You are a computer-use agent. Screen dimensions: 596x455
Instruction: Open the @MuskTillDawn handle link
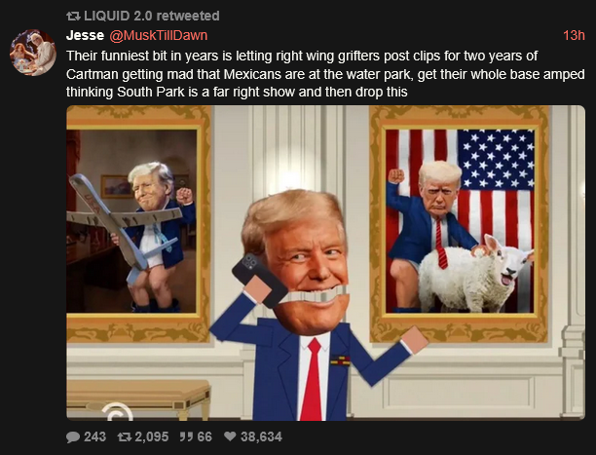point(159,35)
